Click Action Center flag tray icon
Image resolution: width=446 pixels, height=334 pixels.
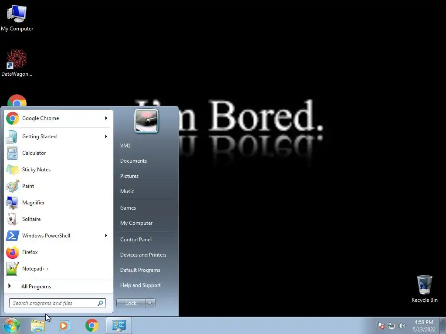click(381, 326)
